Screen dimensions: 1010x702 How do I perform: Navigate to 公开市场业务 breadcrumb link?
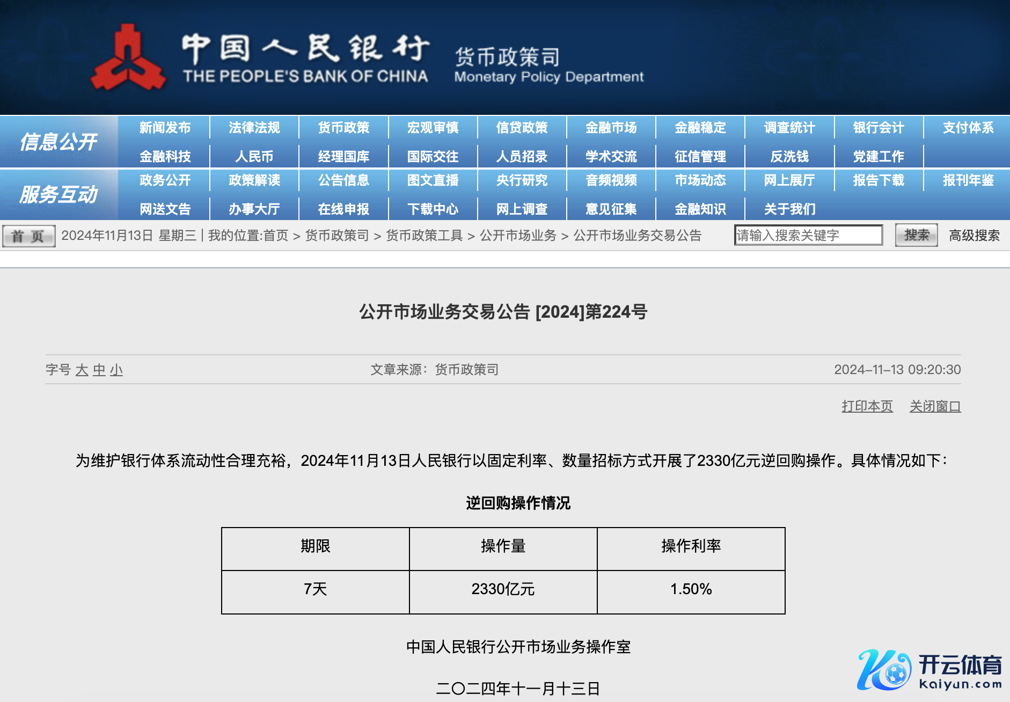[518, 236]
